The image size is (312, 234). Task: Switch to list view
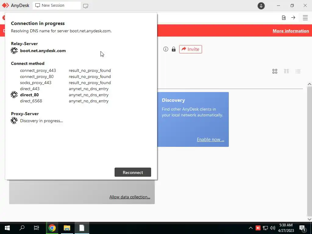[298, 71]
